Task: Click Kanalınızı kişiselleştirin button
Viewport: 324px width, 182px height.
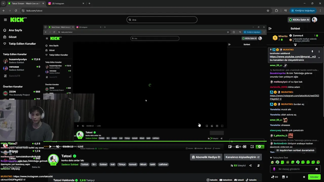Action: [242, 157]
